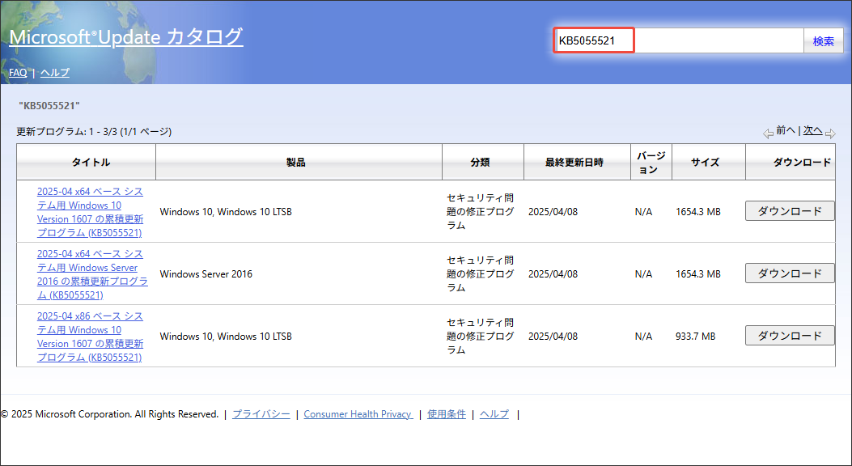Image resolution: width=852 pixels, height=466 pixels.
Task: Click the 更新プログラム: 1 - 3/3 results count
Action: 94,131
